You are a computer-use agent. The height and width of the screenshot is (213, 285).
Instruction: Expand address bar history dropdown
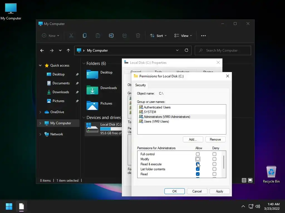click(x=177, y=50)
